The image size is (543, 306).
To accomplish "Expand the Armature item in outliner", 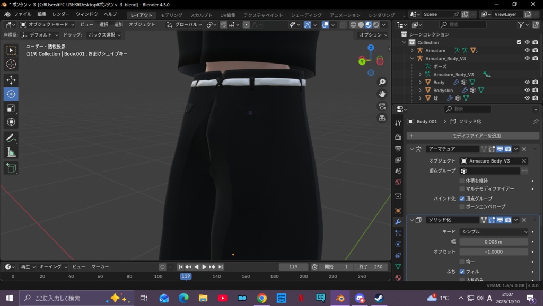I will click(412, 50).
